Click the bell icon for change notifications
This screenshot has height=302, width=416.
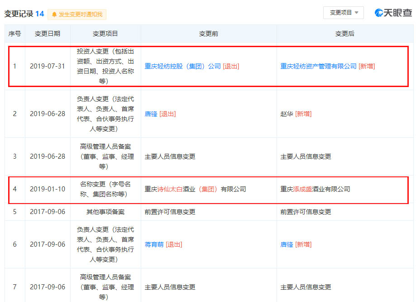[54, 15]
